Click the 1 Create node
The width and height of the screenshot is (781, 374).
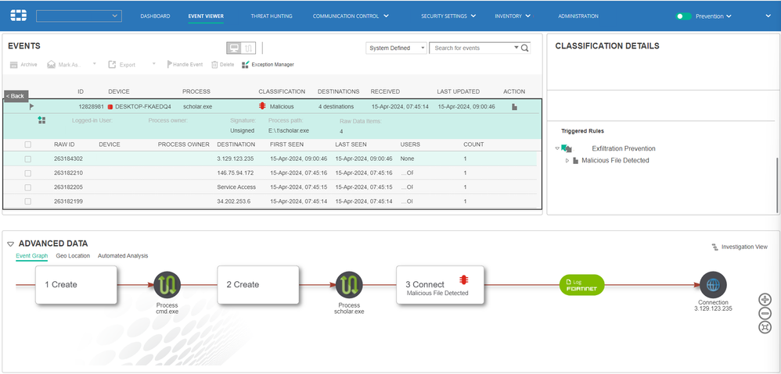coord(76,284)
